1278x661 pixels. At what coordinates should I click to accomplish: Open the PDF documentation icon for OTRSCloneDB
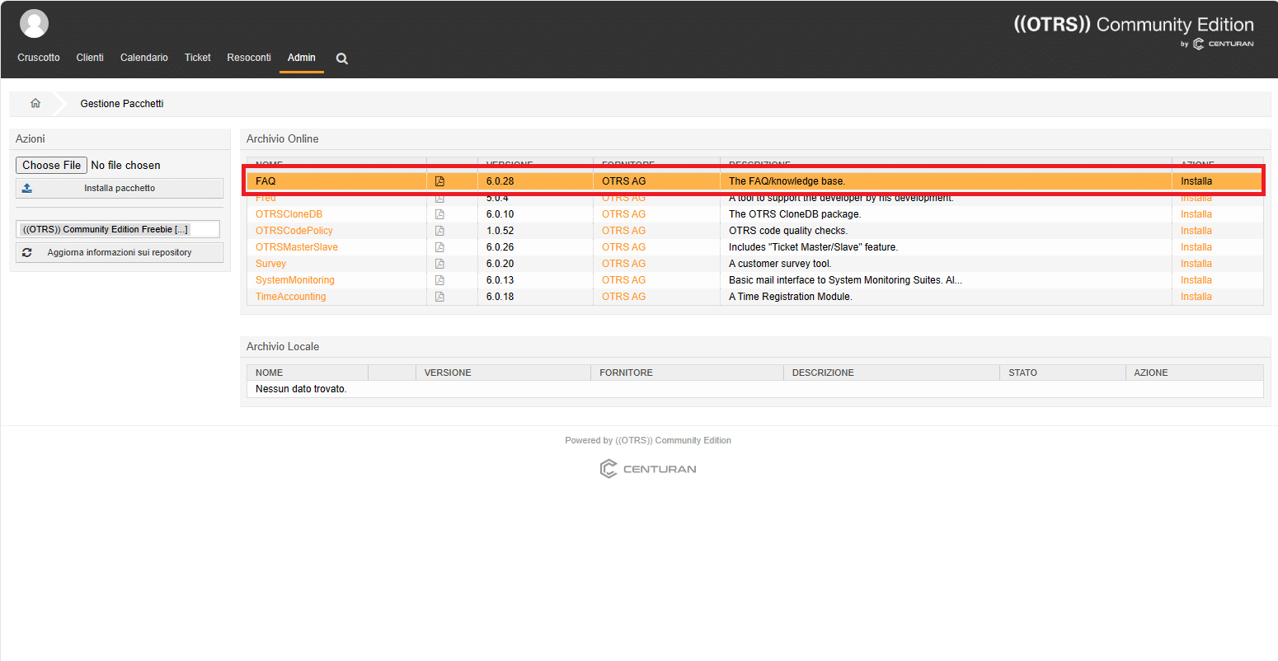click(439, 214)
